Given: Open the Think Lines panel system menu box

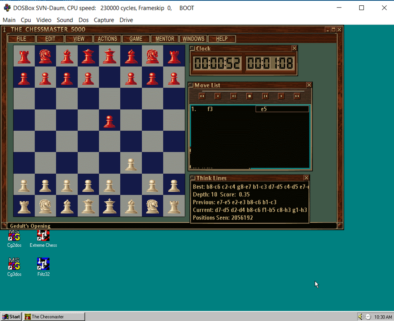Looking at the screenshot, I should (x=193, y=178).
